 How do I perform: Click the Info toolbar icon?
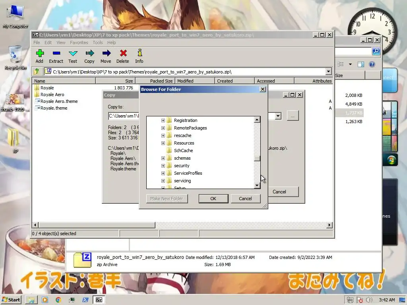click(x=140, y=56)
